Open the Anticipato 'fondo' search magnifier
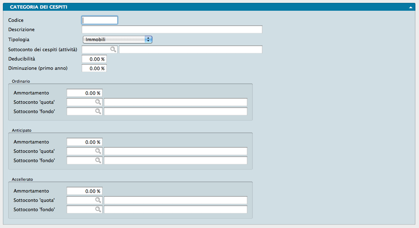 [98, 160]
